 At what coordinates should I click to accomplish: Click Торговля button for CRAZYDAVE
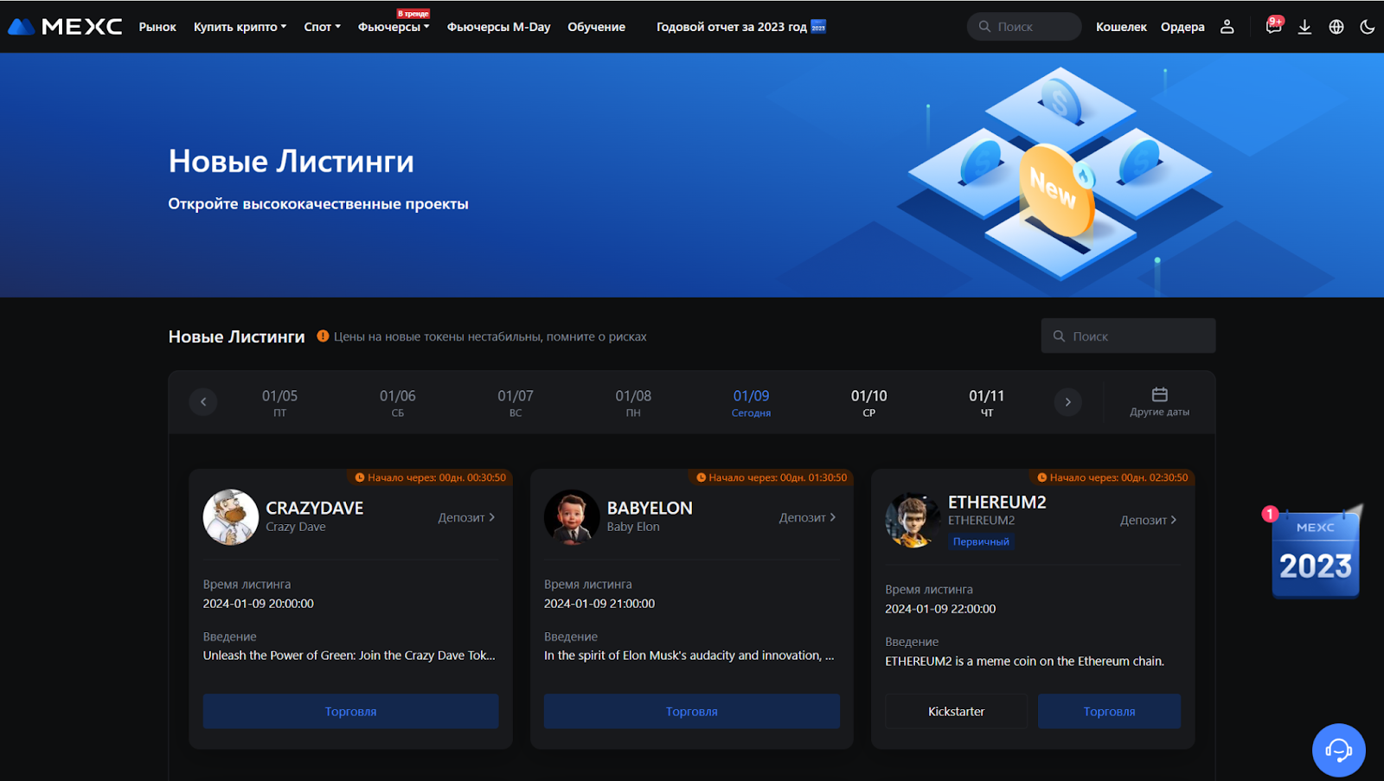[350, 711]
